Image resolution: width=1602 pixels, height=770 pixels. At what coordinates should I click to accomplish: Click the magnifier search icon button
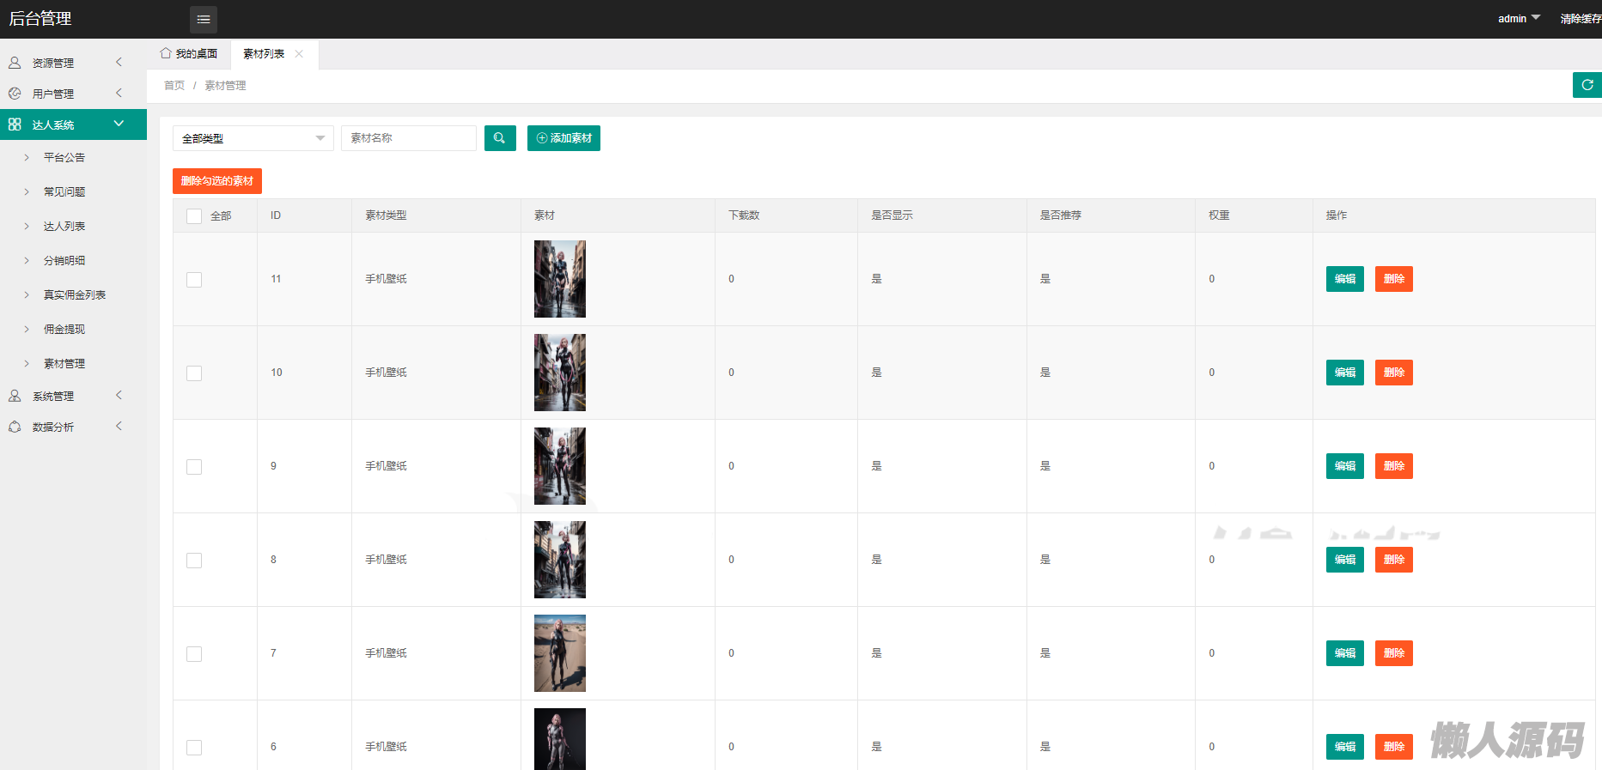point(500,138)
